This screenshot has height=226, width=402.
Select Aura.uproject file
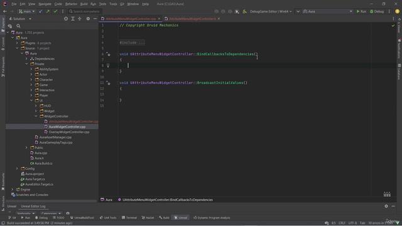[35, 174]
